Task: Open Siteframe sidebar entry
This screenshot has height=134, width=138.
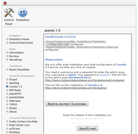Action: pos(15,101)
